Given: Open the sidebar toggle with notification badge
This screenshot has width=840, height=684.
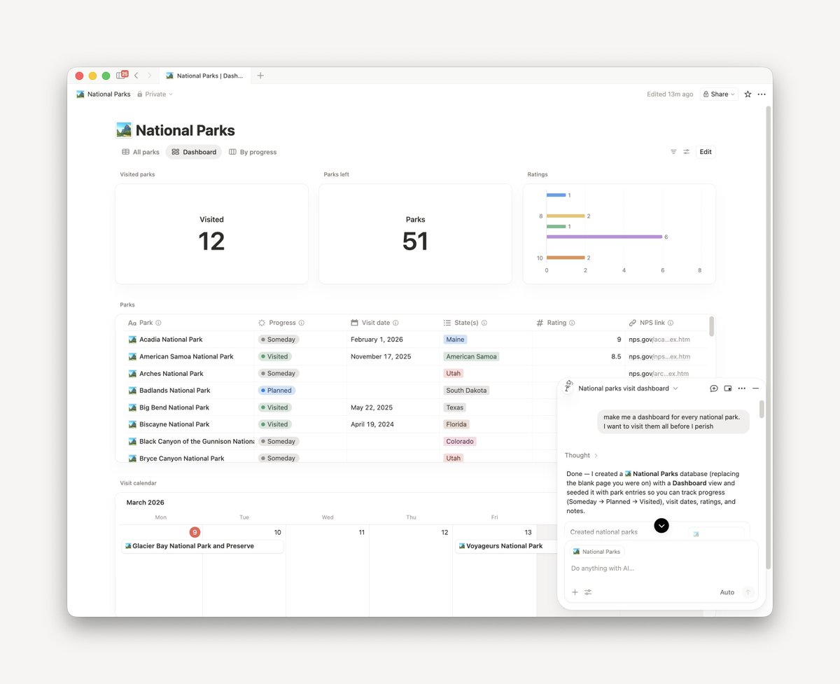Looking at the screenshot, I should coord(121,76).
